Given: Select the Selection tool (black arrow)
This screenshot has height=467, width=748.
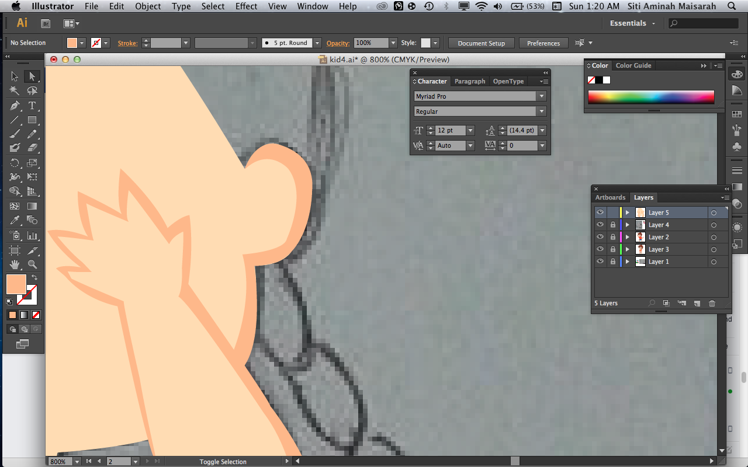Looking at the screenshot, I should point(15,76).
